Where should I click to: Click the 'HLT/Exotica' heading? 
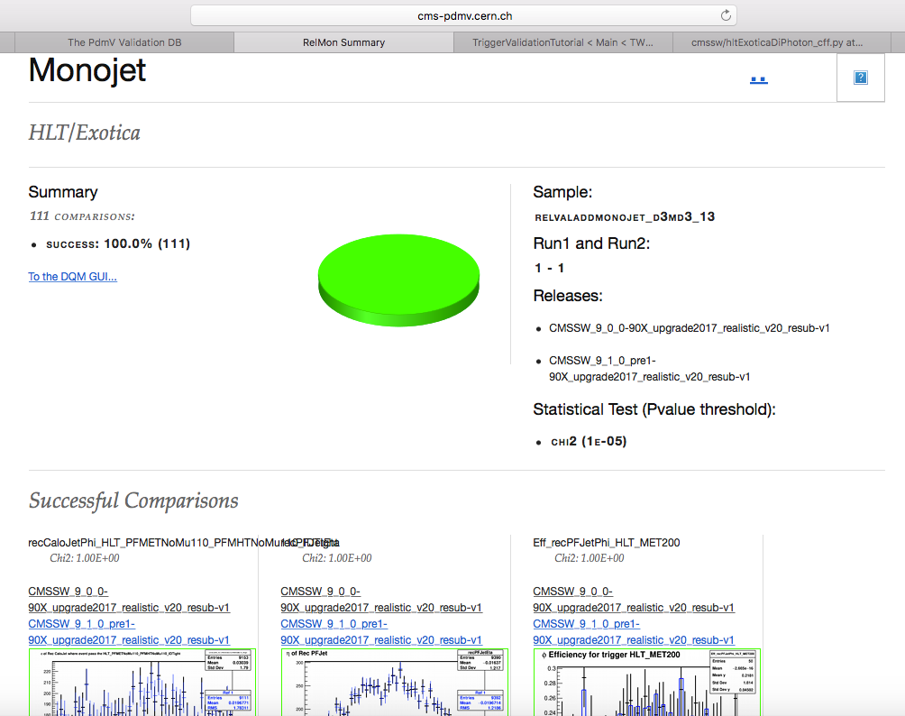[84, 133]
